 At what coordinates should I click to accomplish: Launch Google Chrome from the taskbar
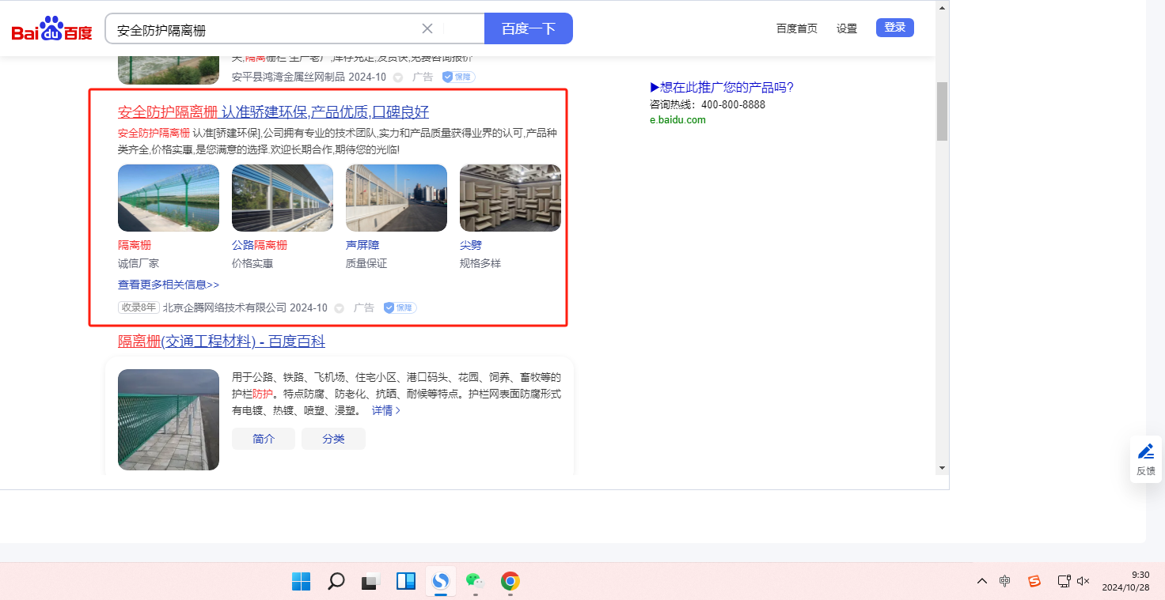coord(510,582)
